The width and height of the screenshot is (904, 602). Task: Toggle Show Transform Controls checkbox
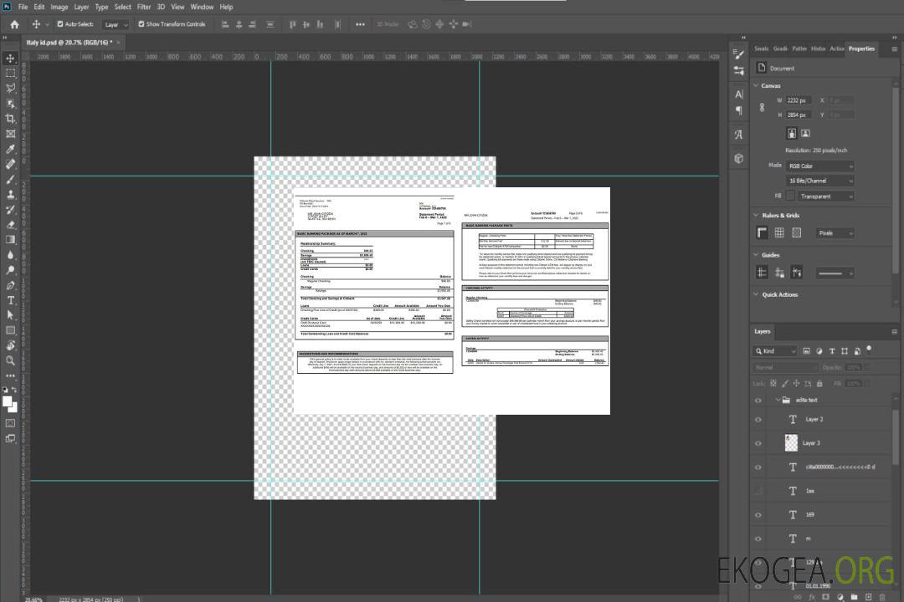pos(141,24)
